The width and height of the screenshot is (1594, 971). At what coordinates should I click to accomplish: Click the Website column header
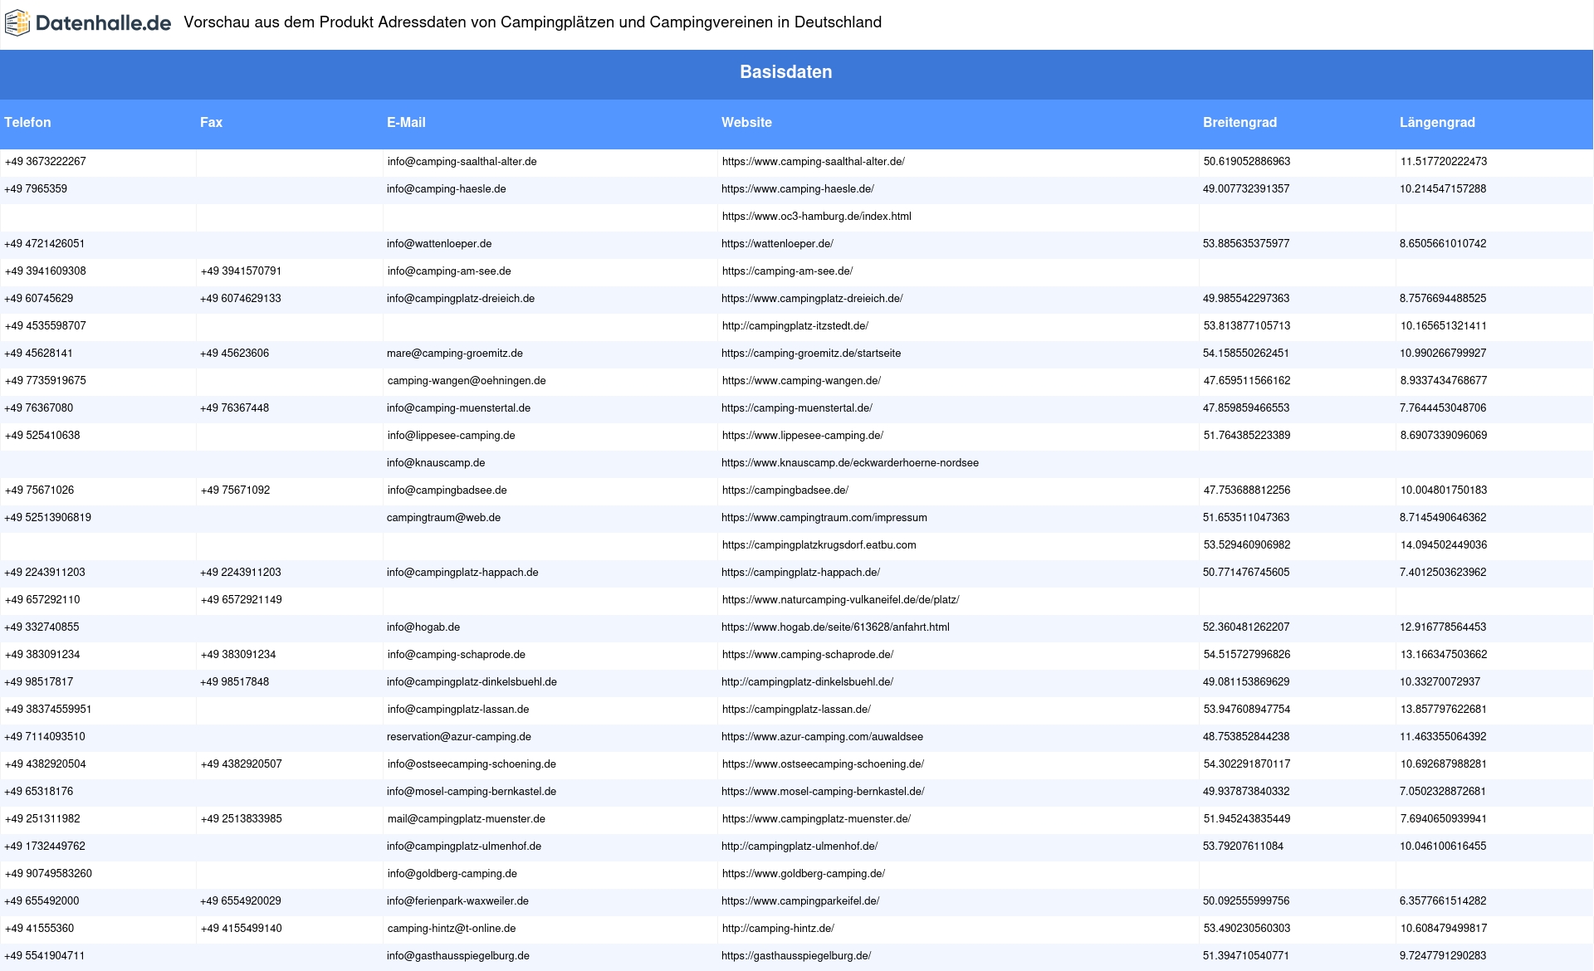[746, 123]
